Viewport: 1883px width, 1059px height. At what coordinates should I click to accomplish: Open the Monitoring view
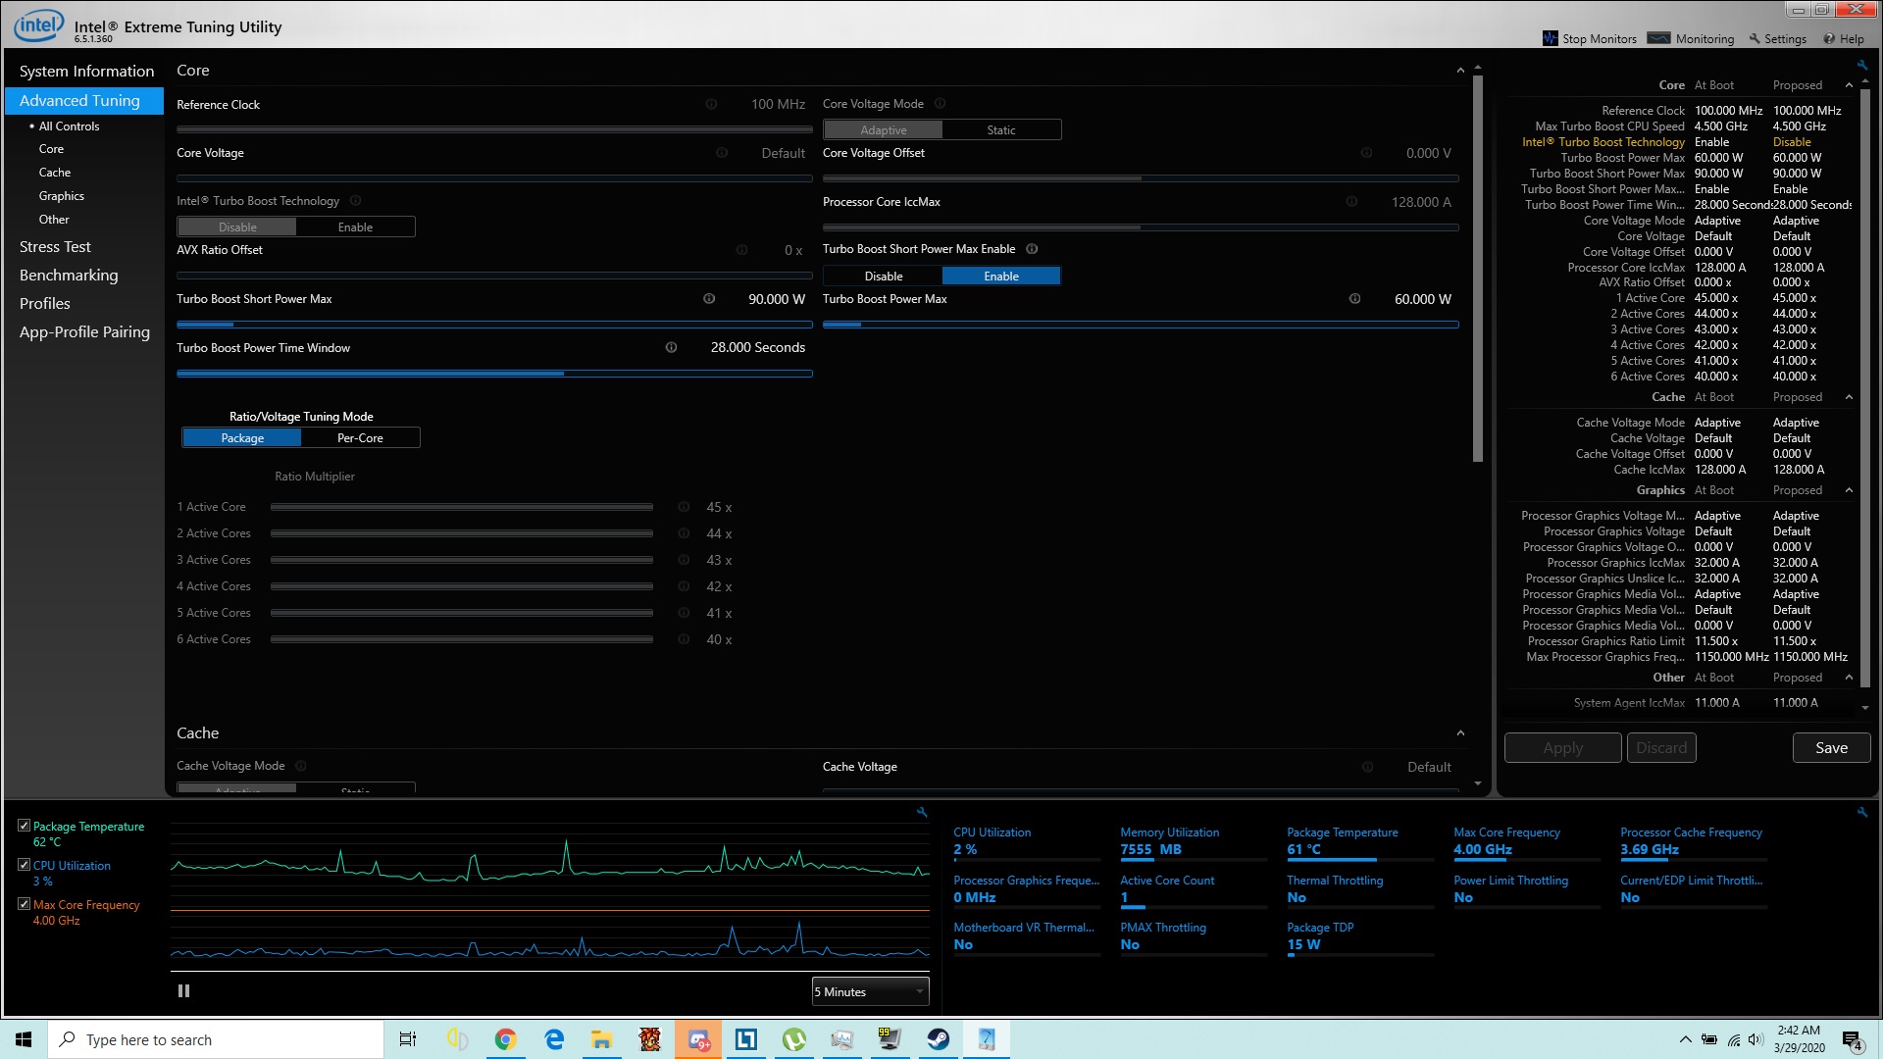pos(1691,38)
